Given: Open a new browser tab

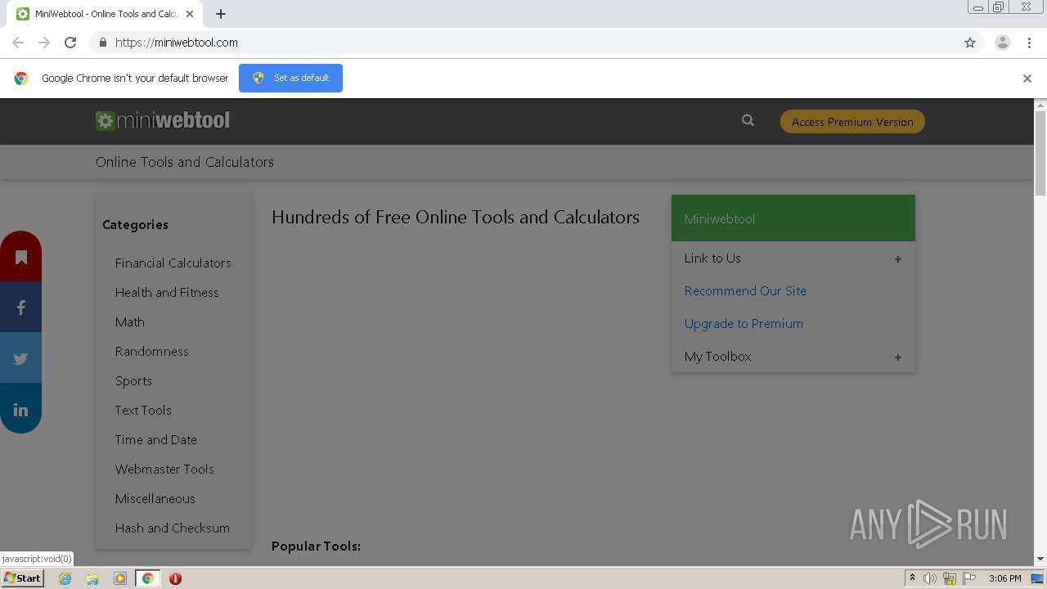Looking at the screenshot, I should (221, 14).
